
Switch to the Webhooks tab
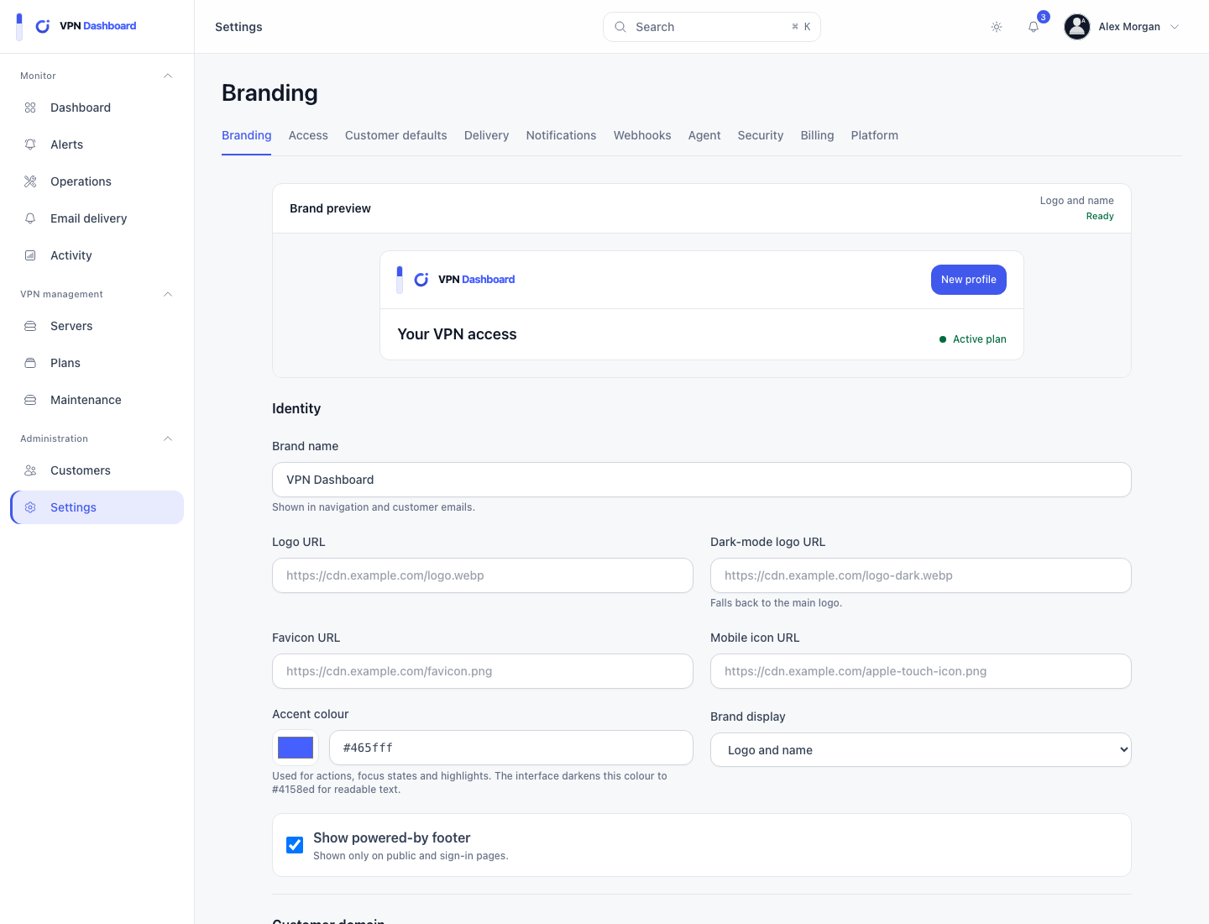point(642,135)
